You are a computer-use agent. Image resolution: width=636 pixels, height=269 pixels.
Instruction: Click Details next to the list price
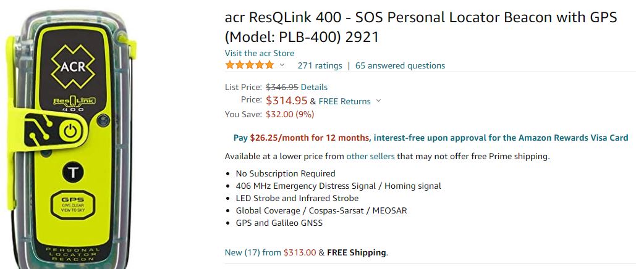click(x=314, y=87)
